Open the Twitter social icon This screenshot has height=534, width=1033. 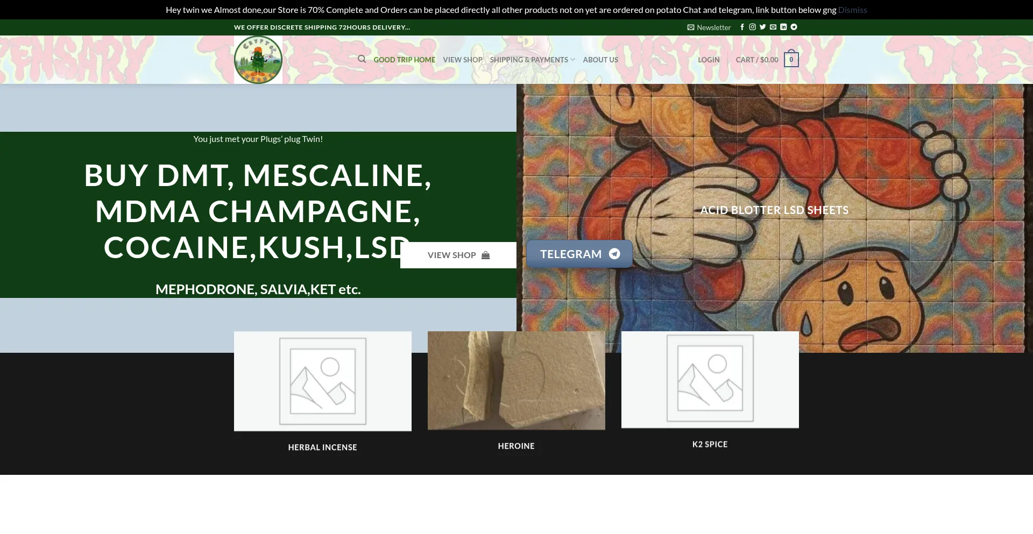click(x=762, y=27)
